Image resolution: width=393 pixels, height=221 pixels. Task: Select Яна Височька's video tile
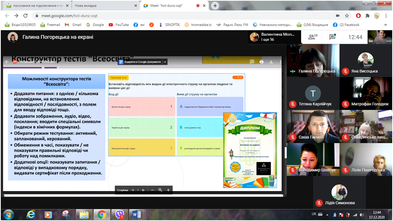[x=366, y=60]
